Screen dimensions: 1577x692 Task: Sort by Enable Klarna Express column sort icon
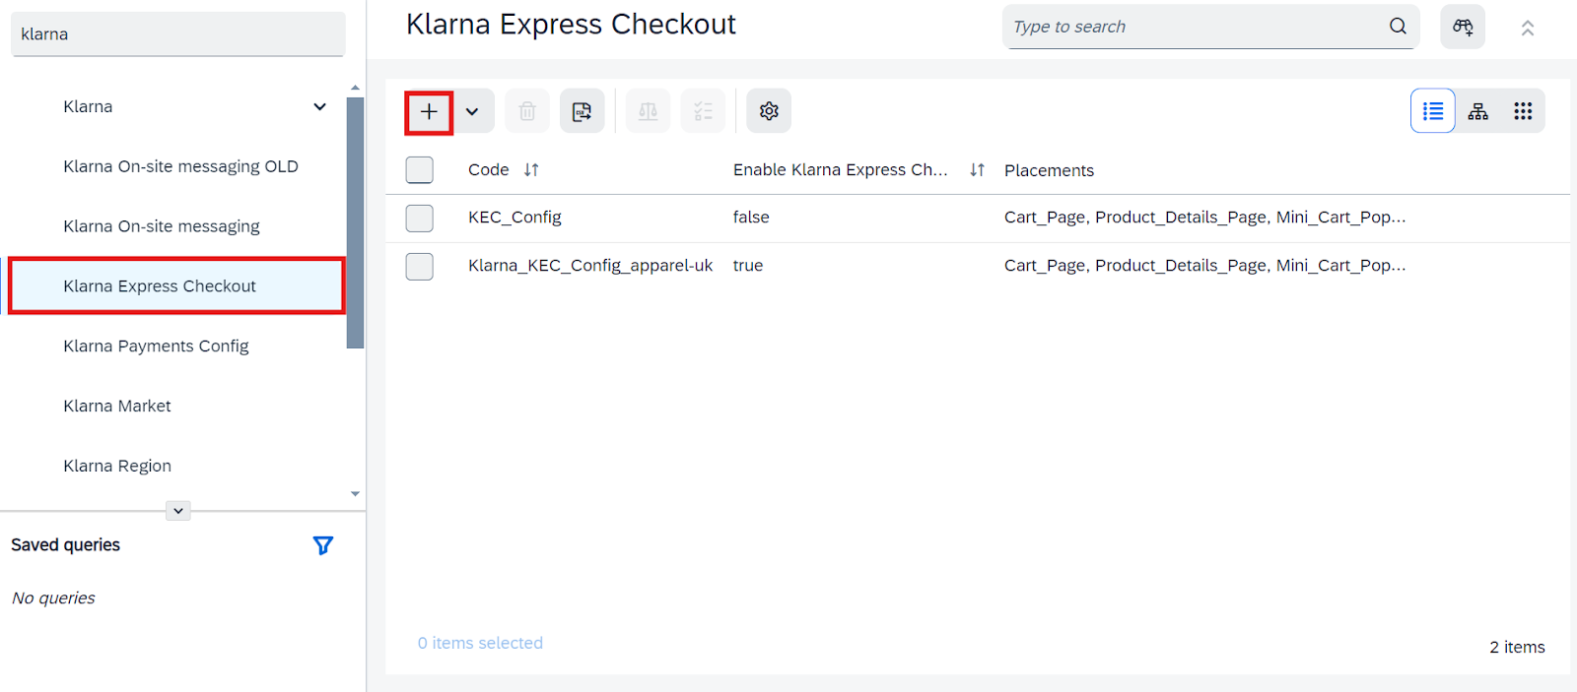(x=977, y=169)
